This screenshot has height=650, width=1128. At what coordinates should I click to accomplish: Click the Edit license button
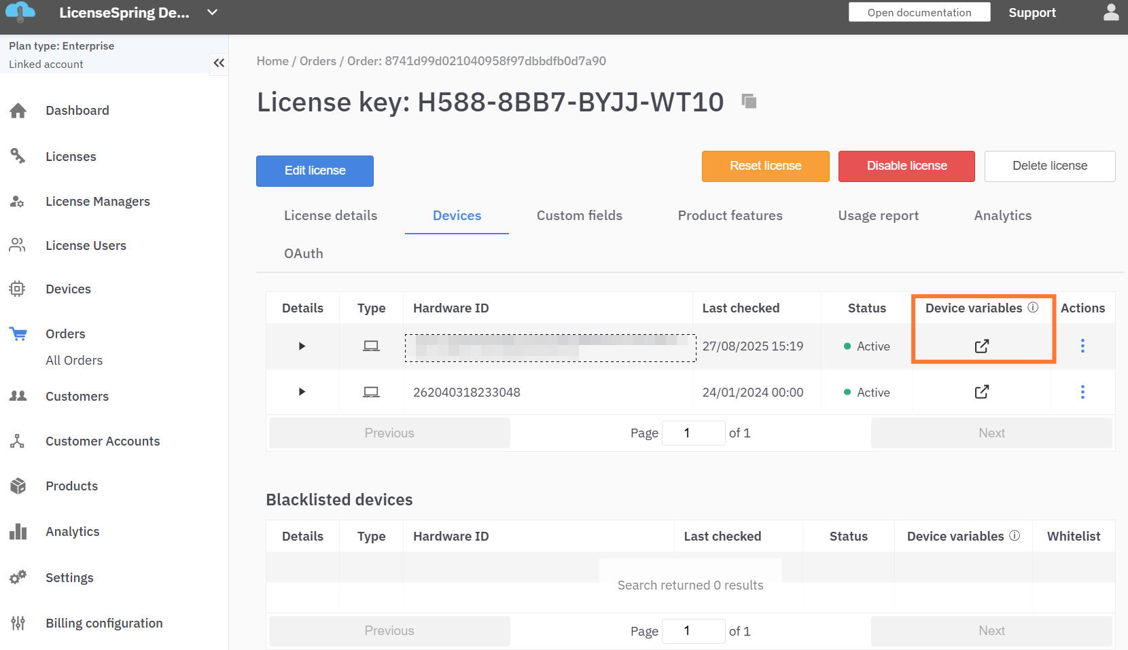point(315,170)
